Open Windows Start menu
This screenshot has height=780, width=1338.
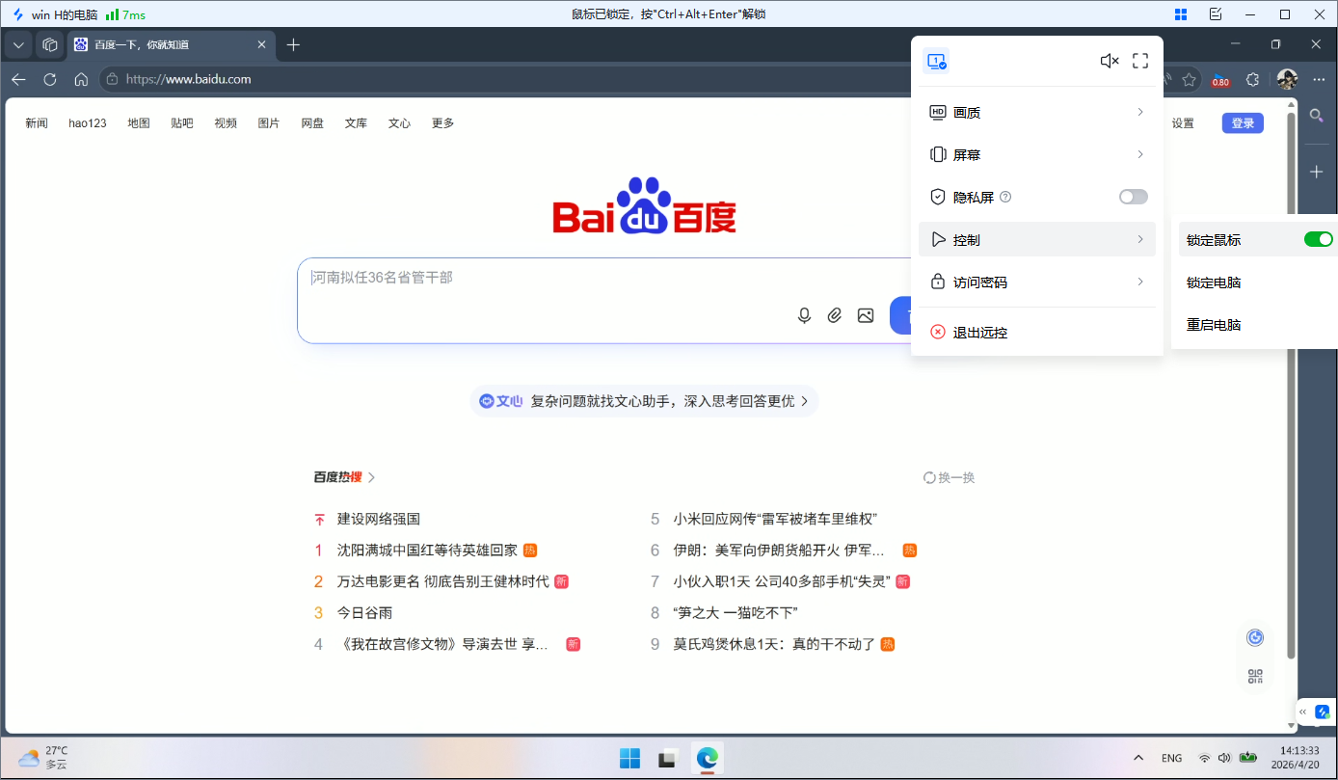[629, 759]
